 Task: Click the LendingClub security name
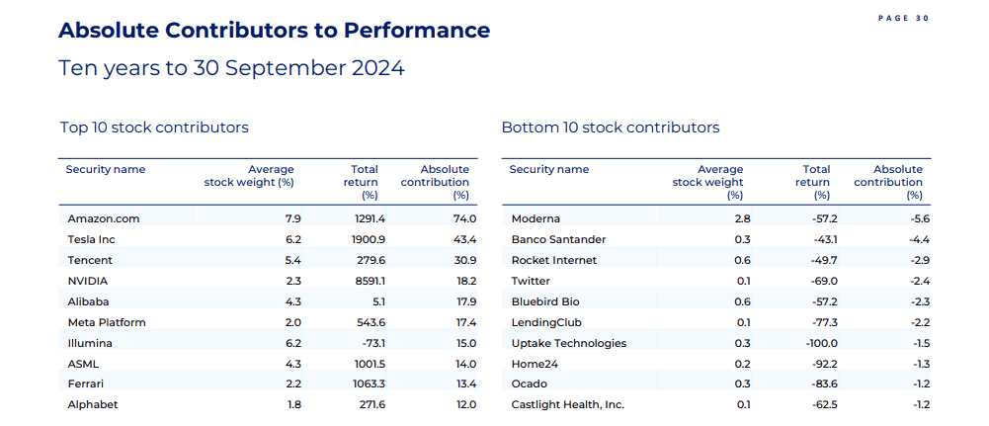(x=546, y=322)
